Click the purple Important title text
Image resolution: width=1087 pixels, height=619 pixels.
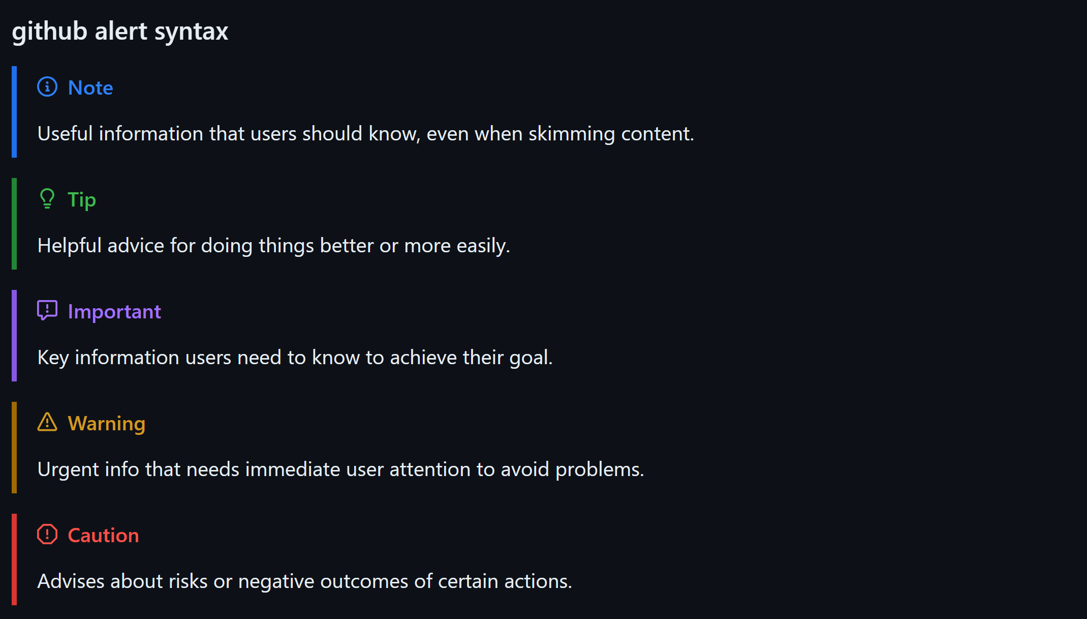coord(114,311)
